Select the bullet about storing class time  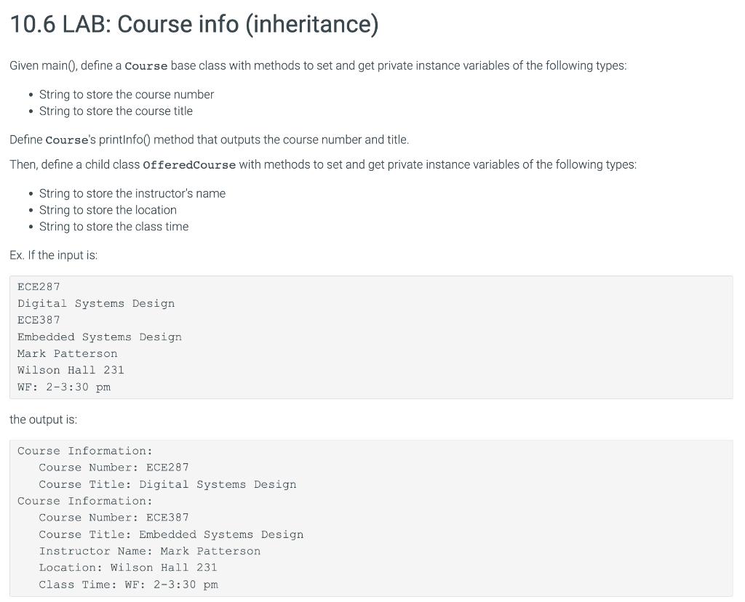113,226
